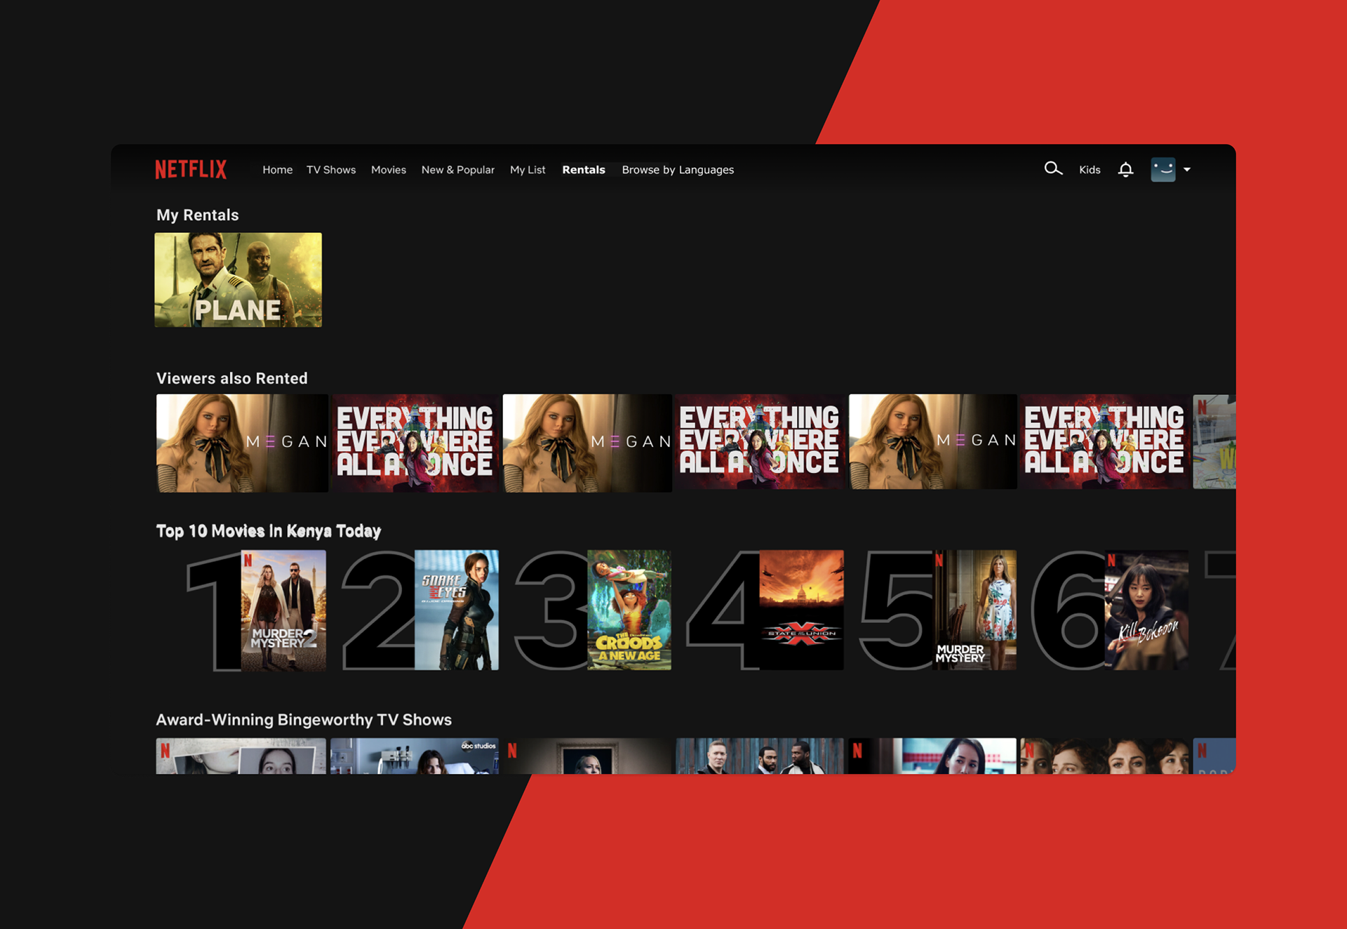Open My List in the navigation

tap(528, 169)
